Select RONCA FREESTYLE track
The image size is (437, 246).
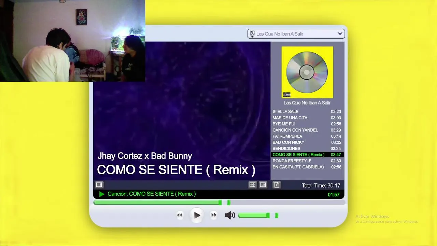coord(307,161)
